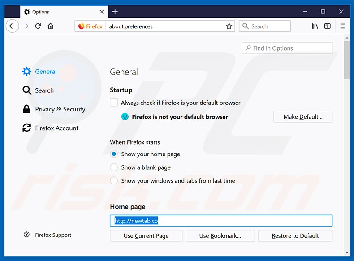Open Firefox Account preferences category
Screen dimensions: 354x261
click(x=51, y=128)
